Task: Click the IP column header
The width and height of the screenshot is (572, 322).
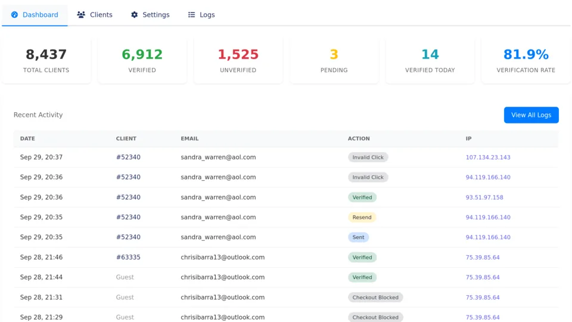Action: 468,139
